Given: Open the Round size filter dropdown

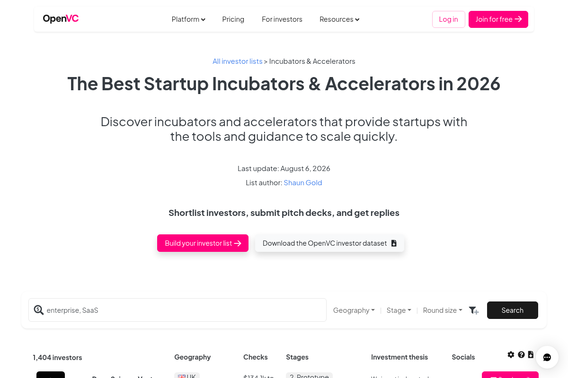Looking at the screenshot, I should [443, 310].
